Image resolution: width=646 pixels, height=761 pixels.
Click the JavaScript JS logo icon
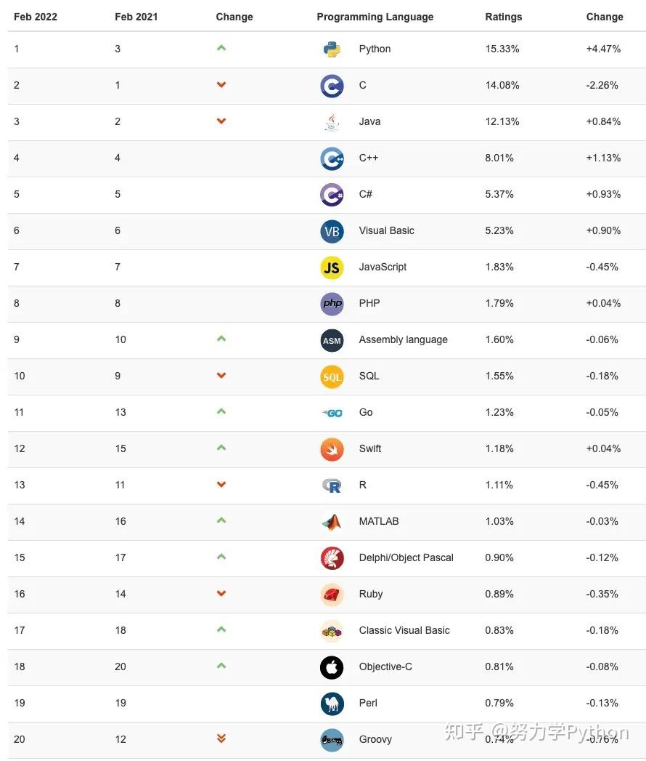click(332, 267)
